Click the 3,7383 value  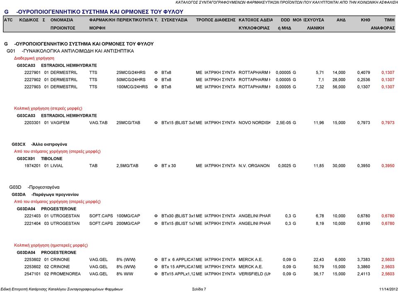pos(364,260)
